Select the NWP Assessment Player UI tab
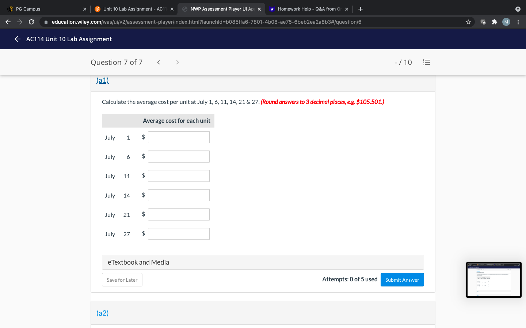This screenshot has height=328, width=526. [221, 9]
